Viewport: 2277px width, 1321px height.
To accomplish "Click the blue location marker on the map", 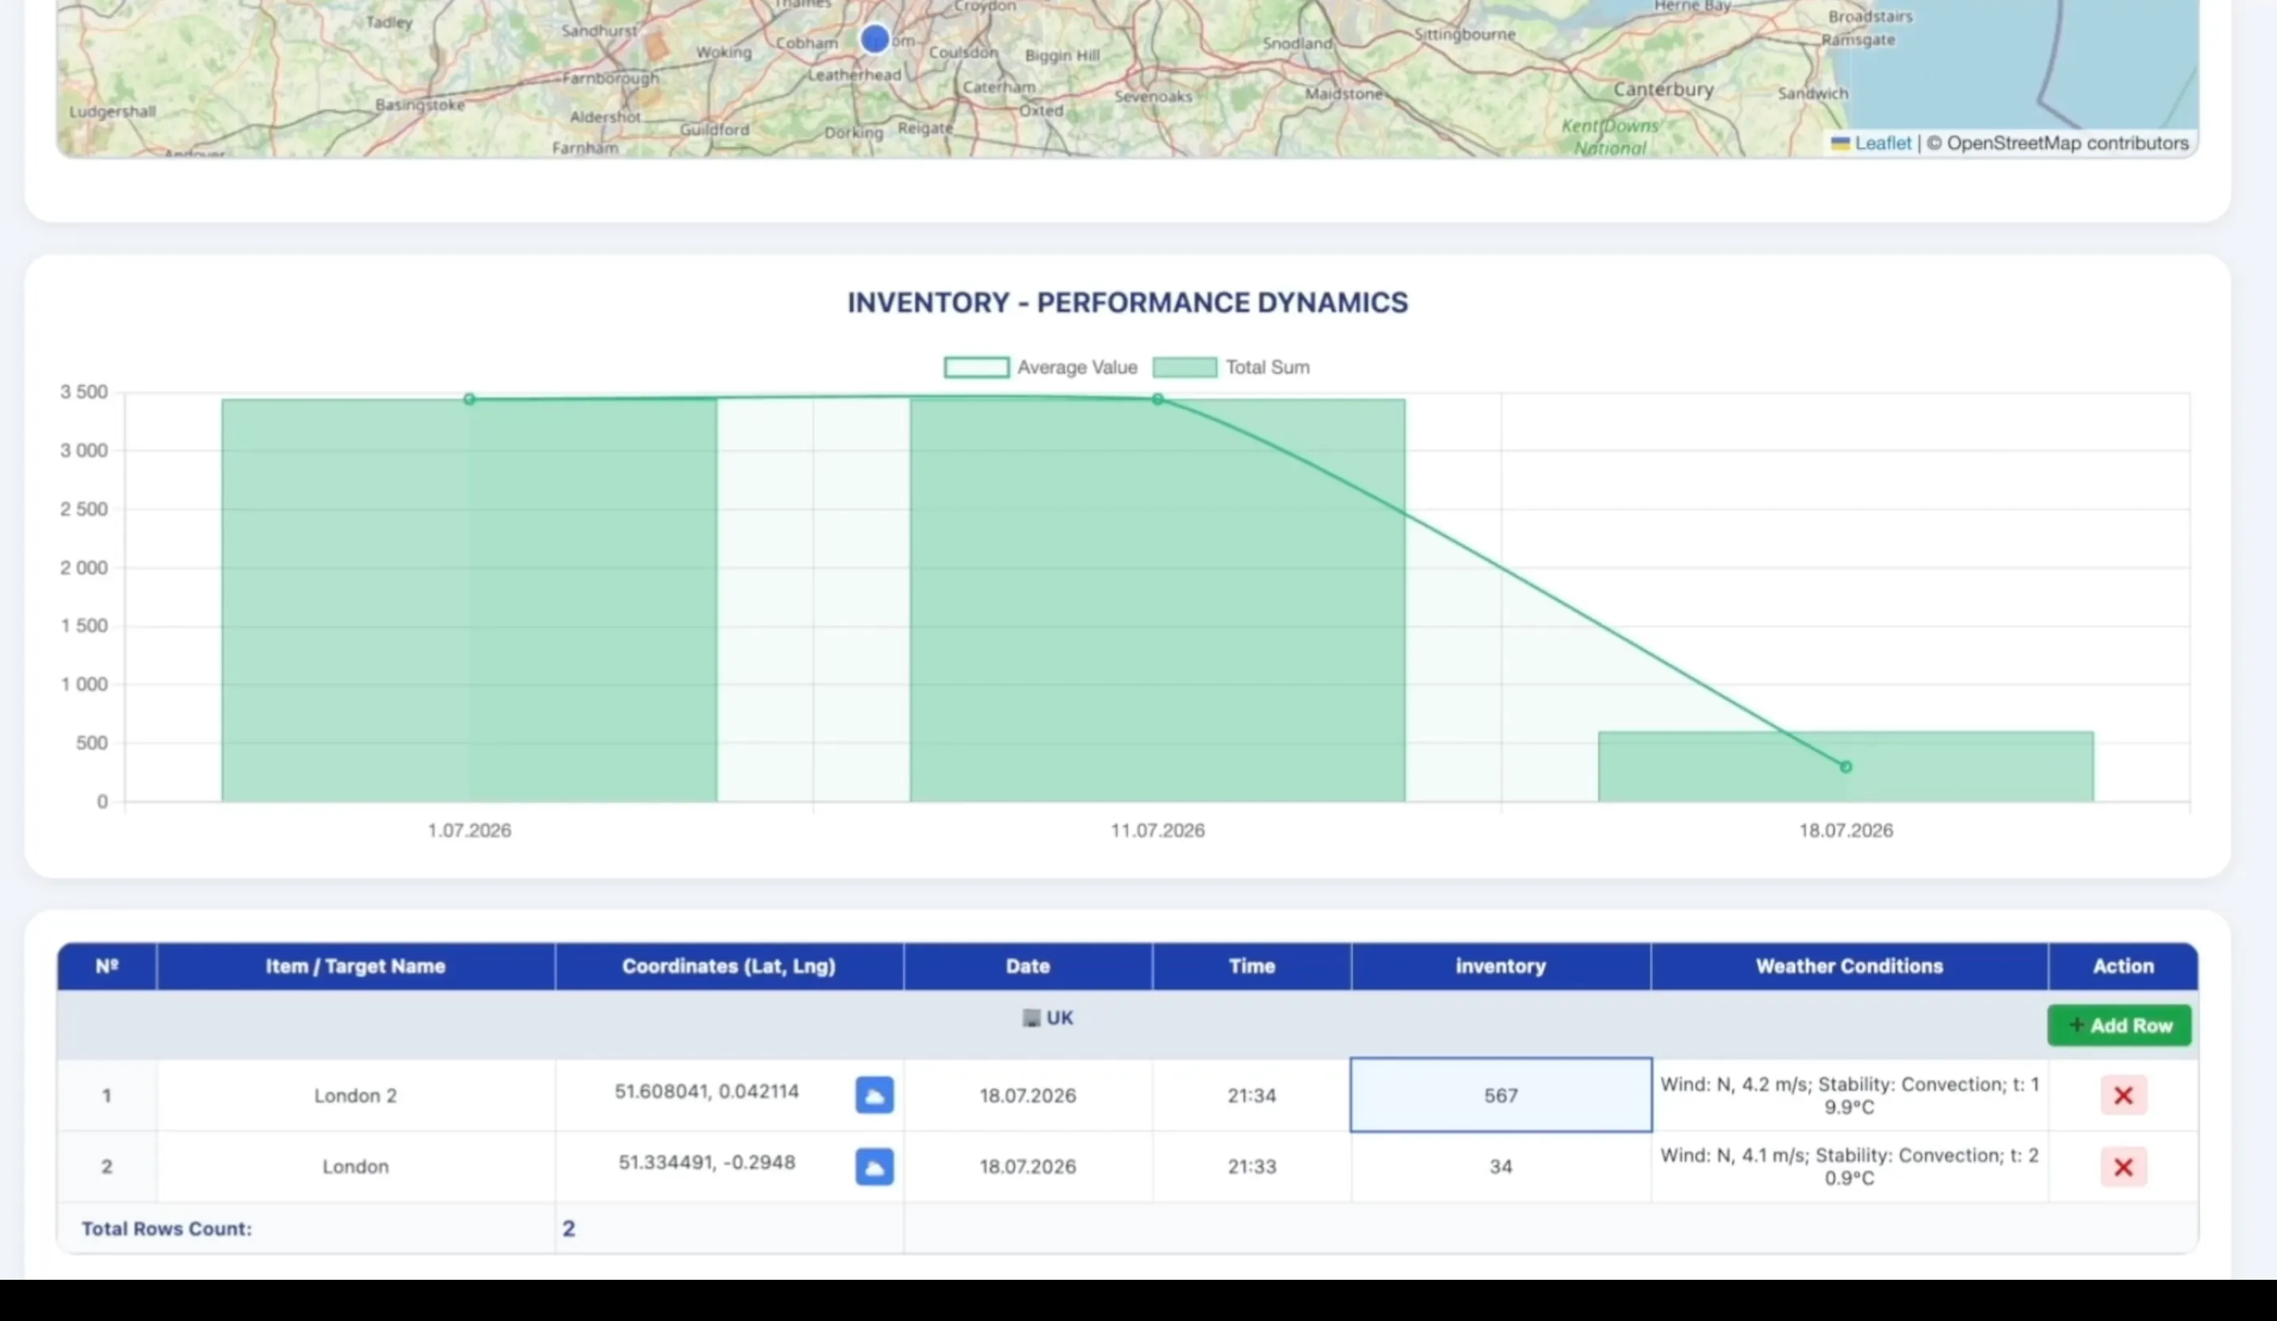I will tap(874, 38).
